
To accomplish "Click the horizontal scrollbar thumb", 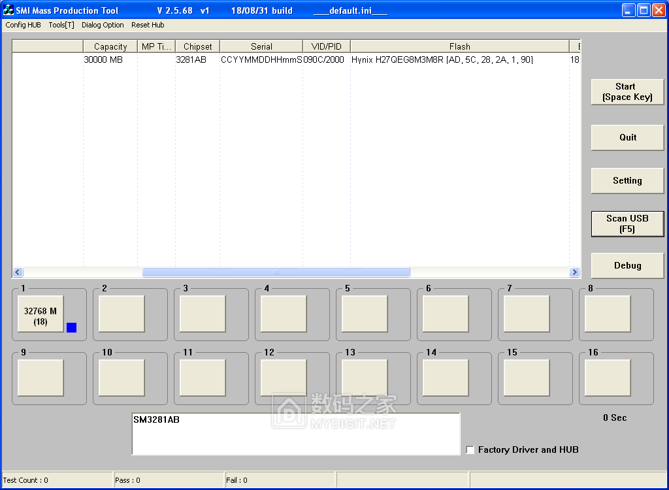I will [x=276, y=272].
